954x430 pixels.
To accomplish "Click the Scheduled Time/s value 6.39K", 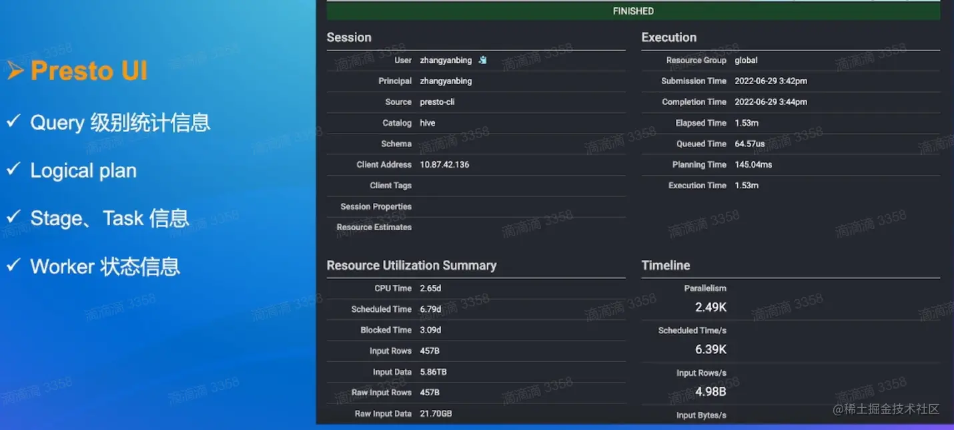I will tap(710, 349).
